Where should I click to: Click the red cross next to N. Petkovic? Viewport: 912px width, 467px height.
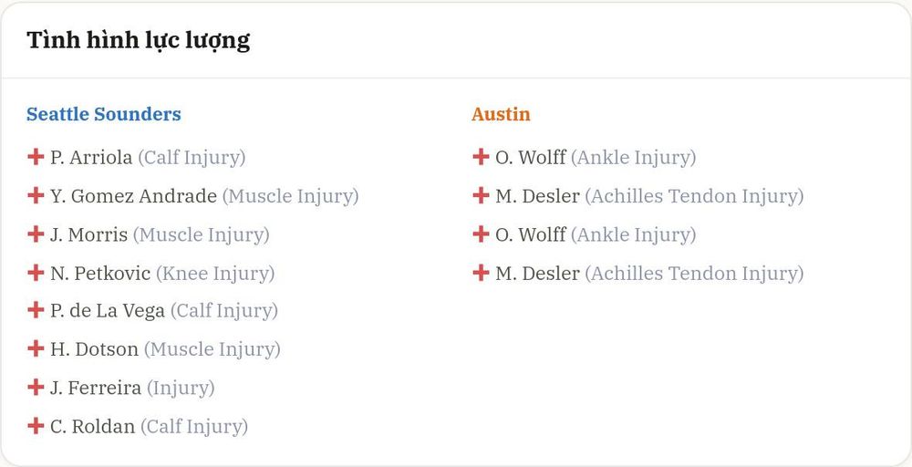tap(36, 273)
